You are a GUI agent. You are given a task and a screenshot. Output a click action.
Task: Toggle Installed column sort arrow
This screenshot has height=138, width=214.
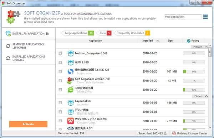(158, 41)
